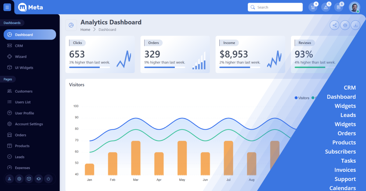
Task: Click the power icon in sidebar footer
Action: pos(48,179)
